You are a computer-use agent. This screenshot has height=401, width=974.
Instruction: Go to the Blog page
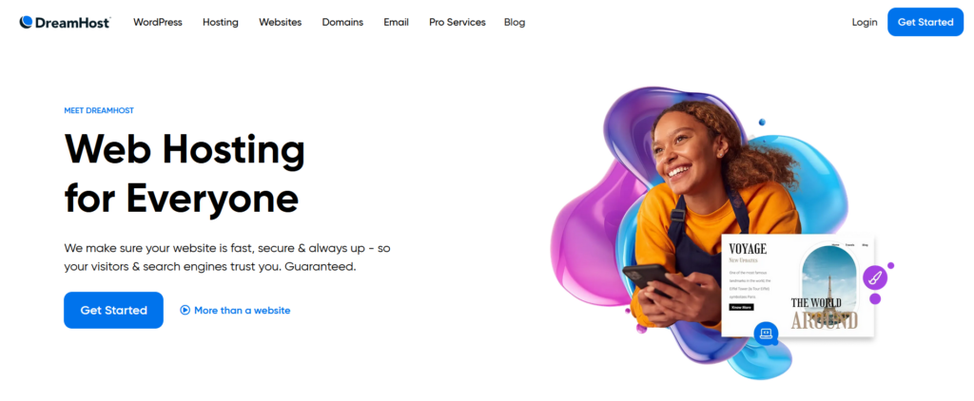click(515, 23)
